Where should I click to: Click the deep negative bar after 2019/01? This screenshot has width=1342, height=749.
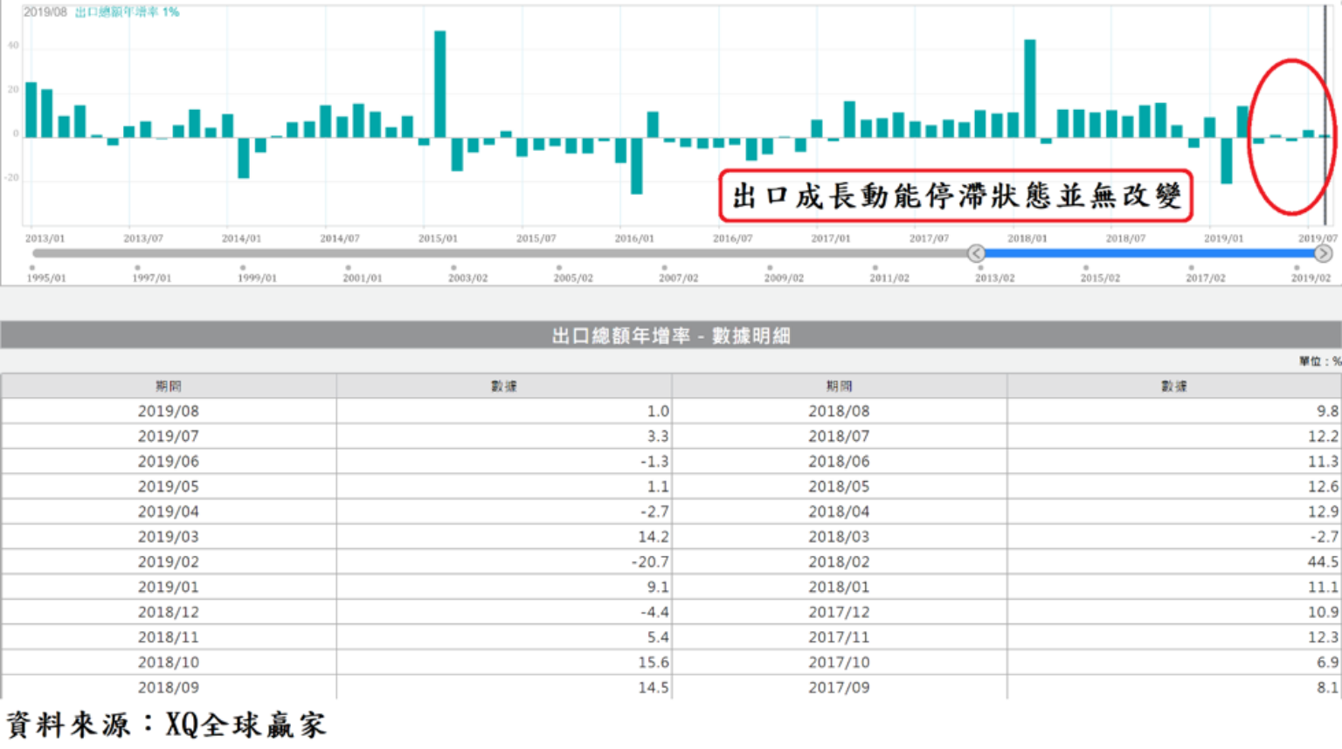pos(1226,160)
